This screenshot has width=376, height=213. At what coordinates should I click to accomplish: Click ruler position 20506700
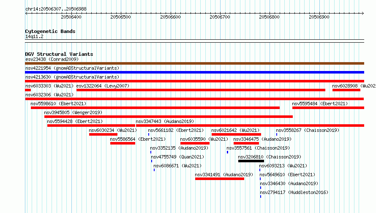click(220, 17)
